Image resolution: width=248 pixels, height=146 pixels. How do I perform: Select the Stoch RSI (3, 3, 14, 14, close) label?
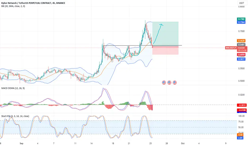[15, 116]
